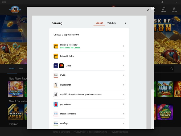Click the iDebit logo icon

[56, 75]
